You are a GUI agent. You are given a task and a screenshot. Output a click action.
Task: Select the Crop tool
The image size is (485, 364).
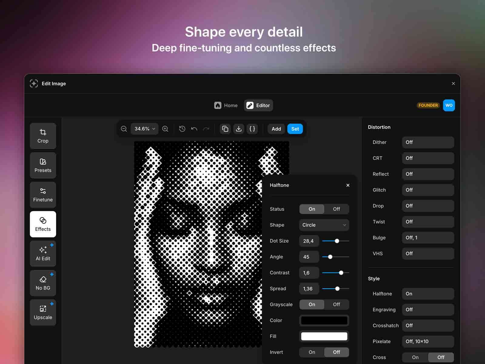tap(43, 136)
